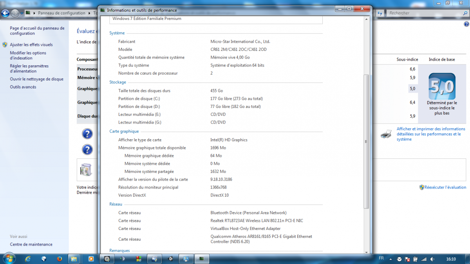The image size is (470, 264).
Task: Open Ajuster les effets visuels
Action: click(31, 45)
